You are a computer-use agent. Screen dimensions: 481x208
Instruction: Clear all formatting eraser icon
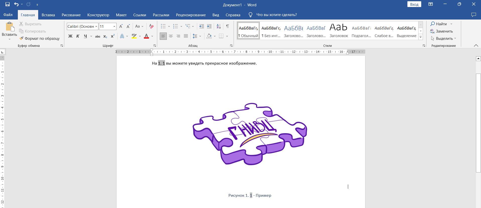click(x=151, y=26)
